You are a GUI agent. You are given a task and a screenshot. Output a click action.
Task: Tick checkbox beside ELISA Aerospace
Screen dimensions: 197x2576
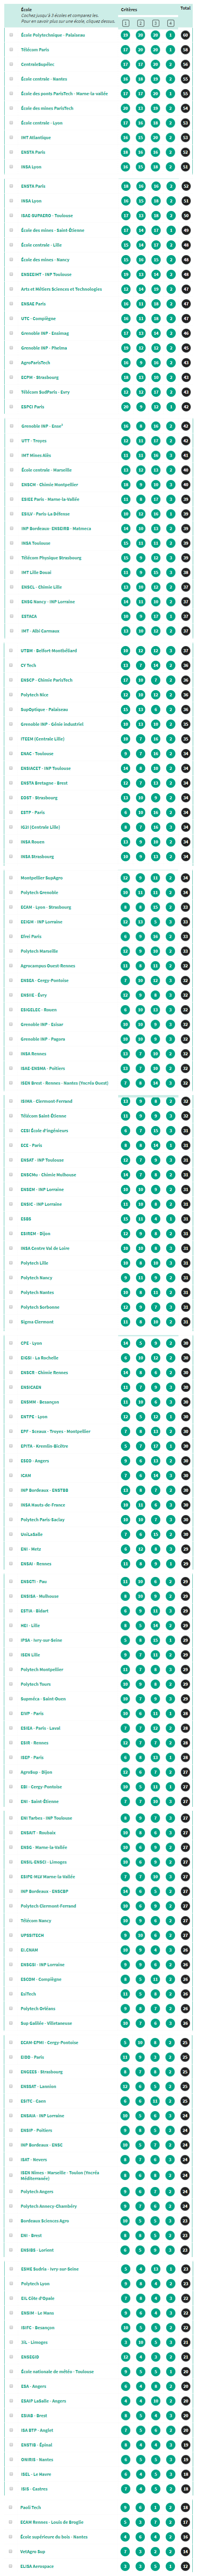point(11,2565)
